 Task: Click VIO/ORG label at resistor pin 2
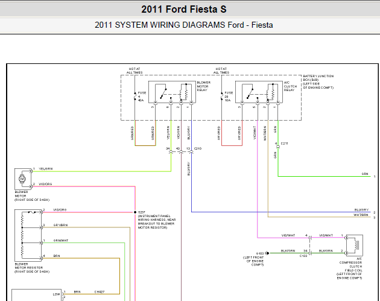click(x=60, y=210)
